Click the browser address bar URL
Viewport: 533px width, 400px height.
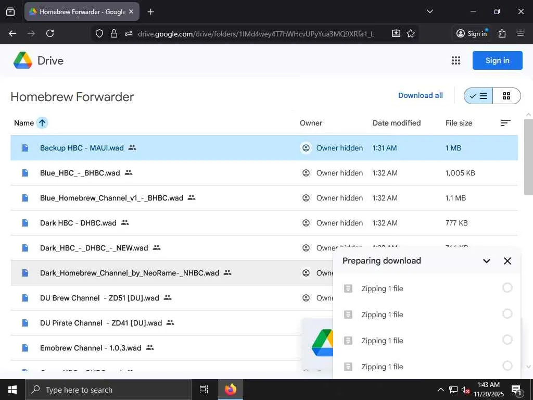coord(256,34)
